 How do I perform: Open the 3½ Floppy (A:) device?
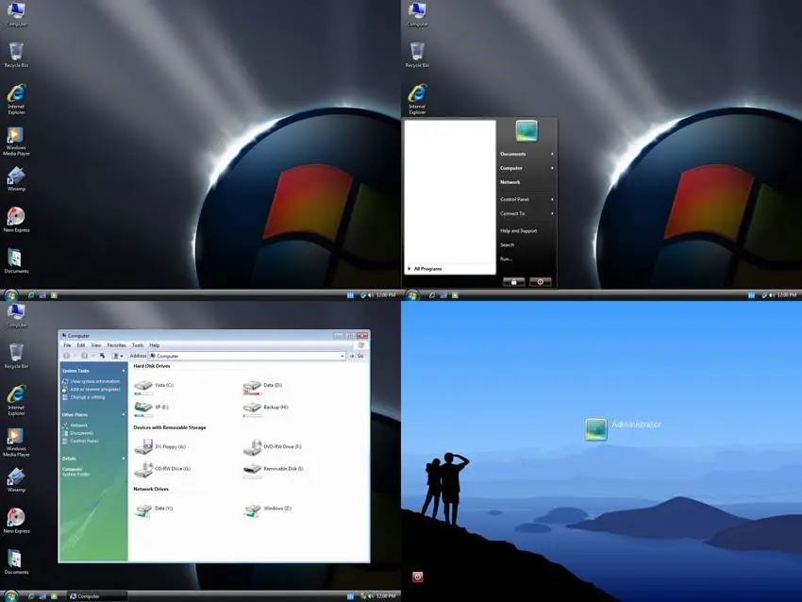(x=159, y=446)
